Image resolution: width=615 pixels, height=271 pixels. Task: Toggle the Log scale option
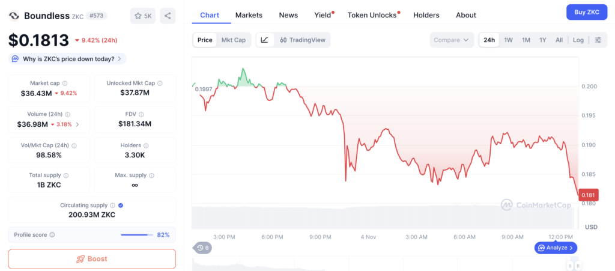[x=578, y=40]
